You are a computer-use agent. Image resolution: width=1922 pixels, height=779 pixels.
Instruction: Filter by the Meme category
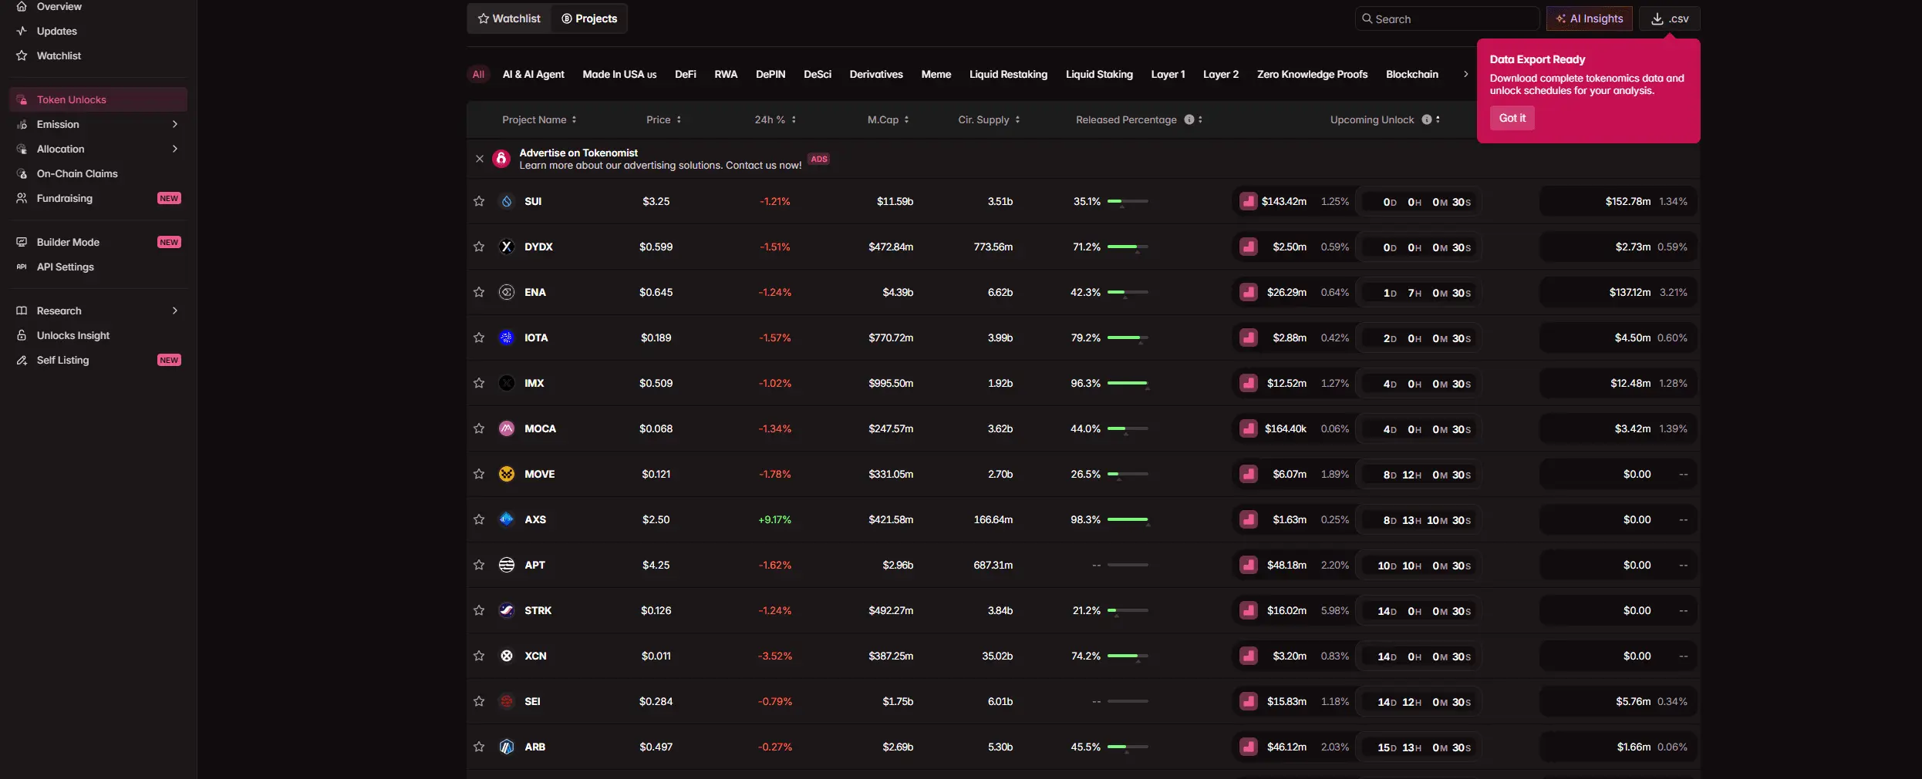click(936, 74)
